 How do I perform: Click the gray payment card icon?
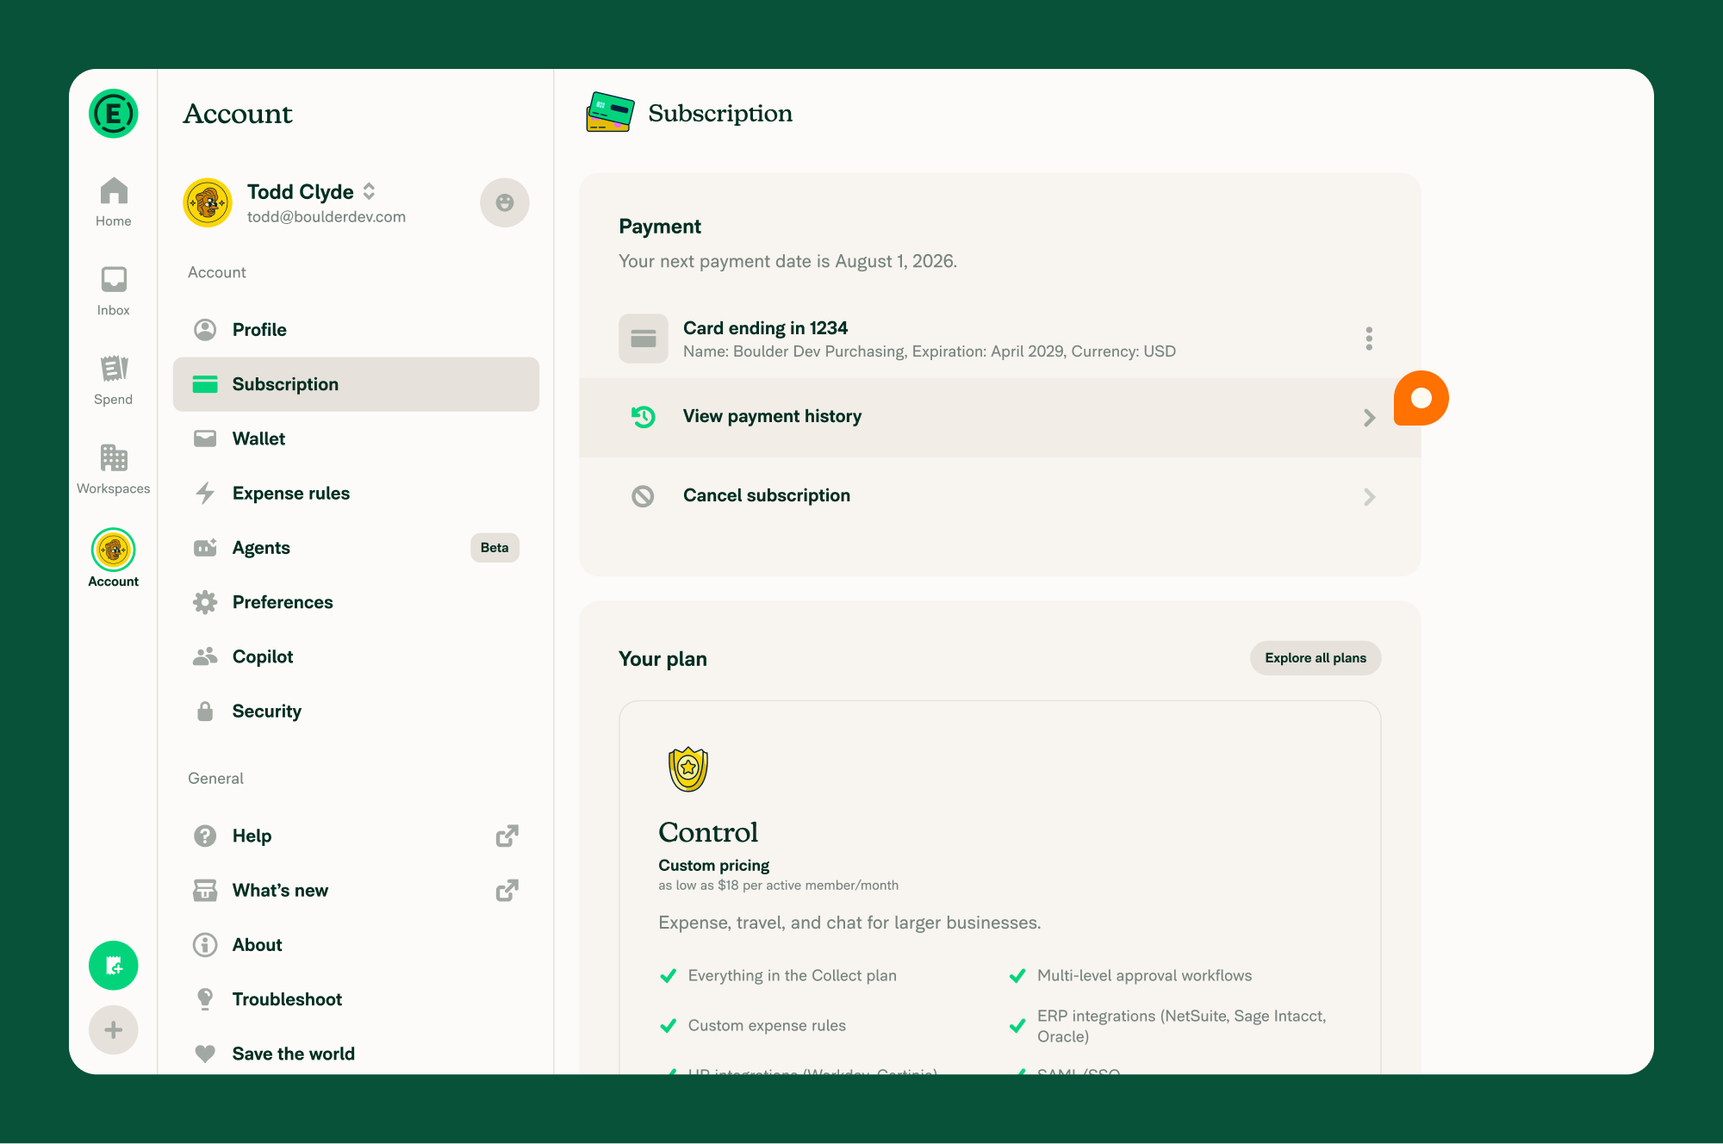(x=644, y=339)
